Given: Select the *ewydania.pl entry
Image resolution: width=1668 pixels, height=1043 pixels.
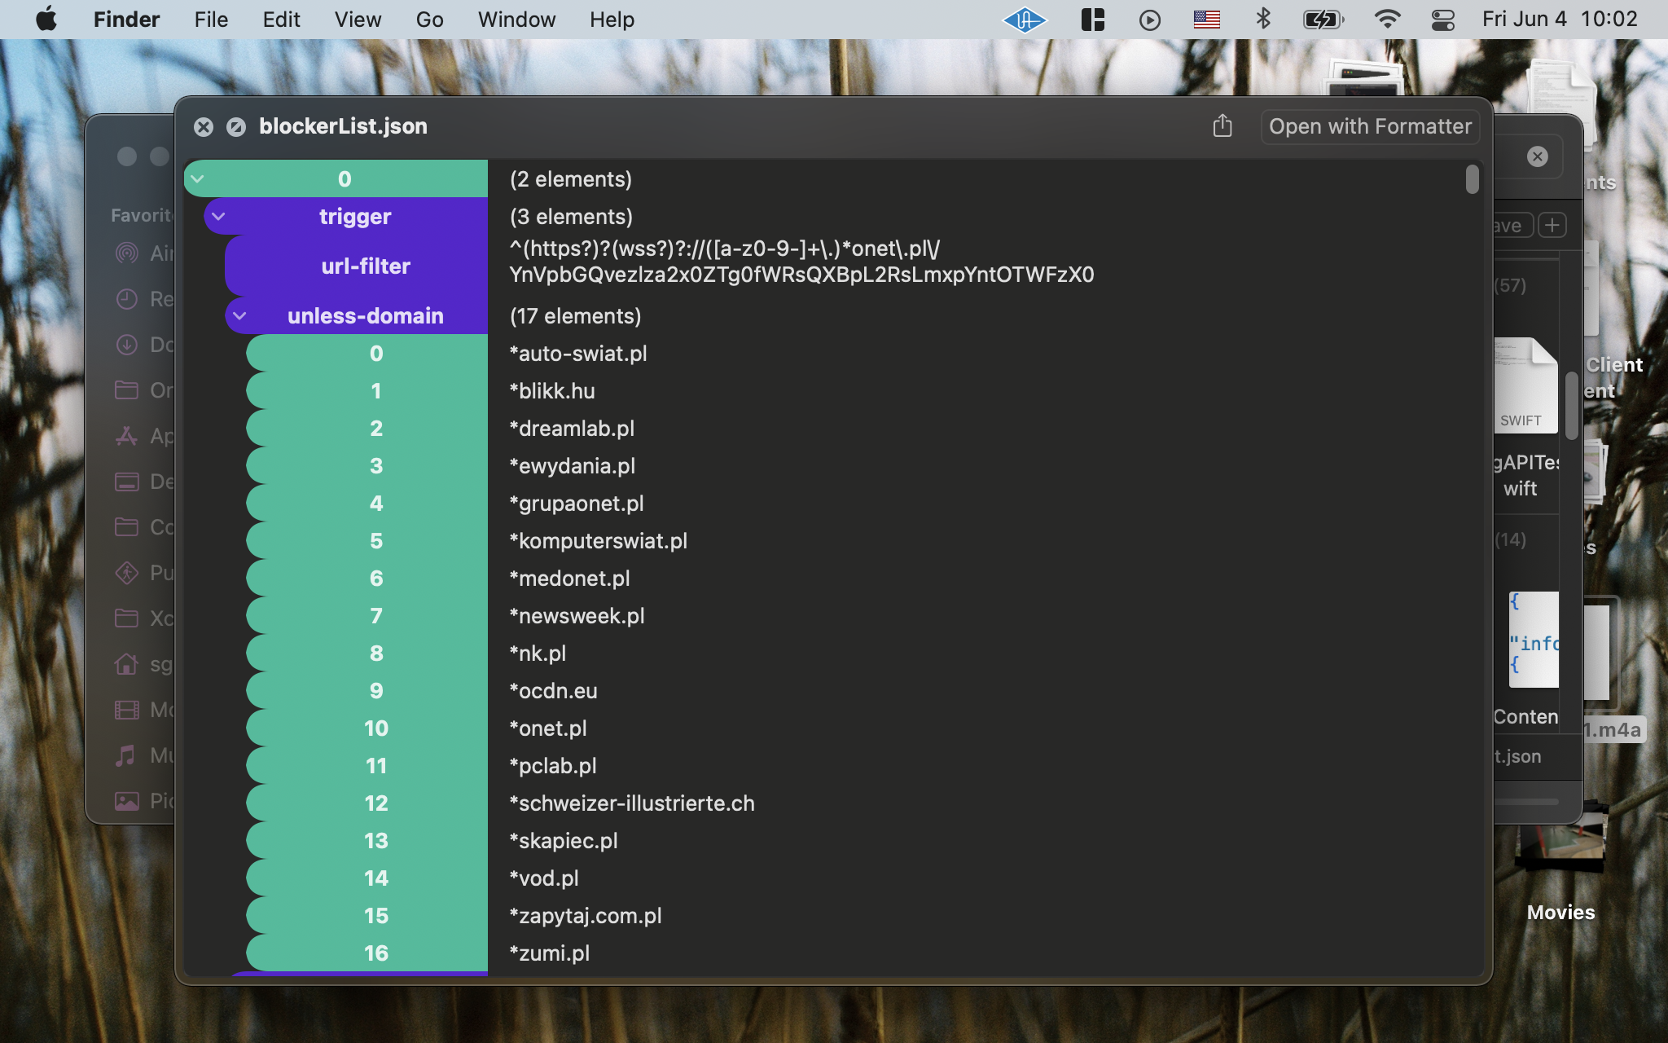Looking at the screenshot, I should [x=572, y=466].
